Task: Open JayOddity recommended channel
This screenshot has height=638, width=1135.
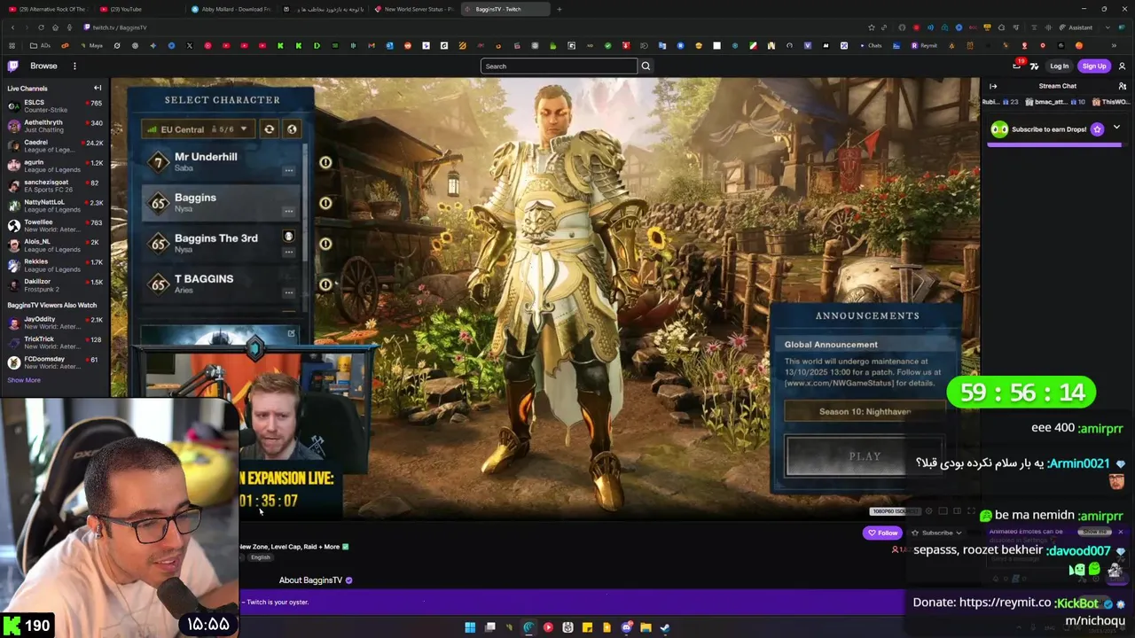Action: click(54, 323)
